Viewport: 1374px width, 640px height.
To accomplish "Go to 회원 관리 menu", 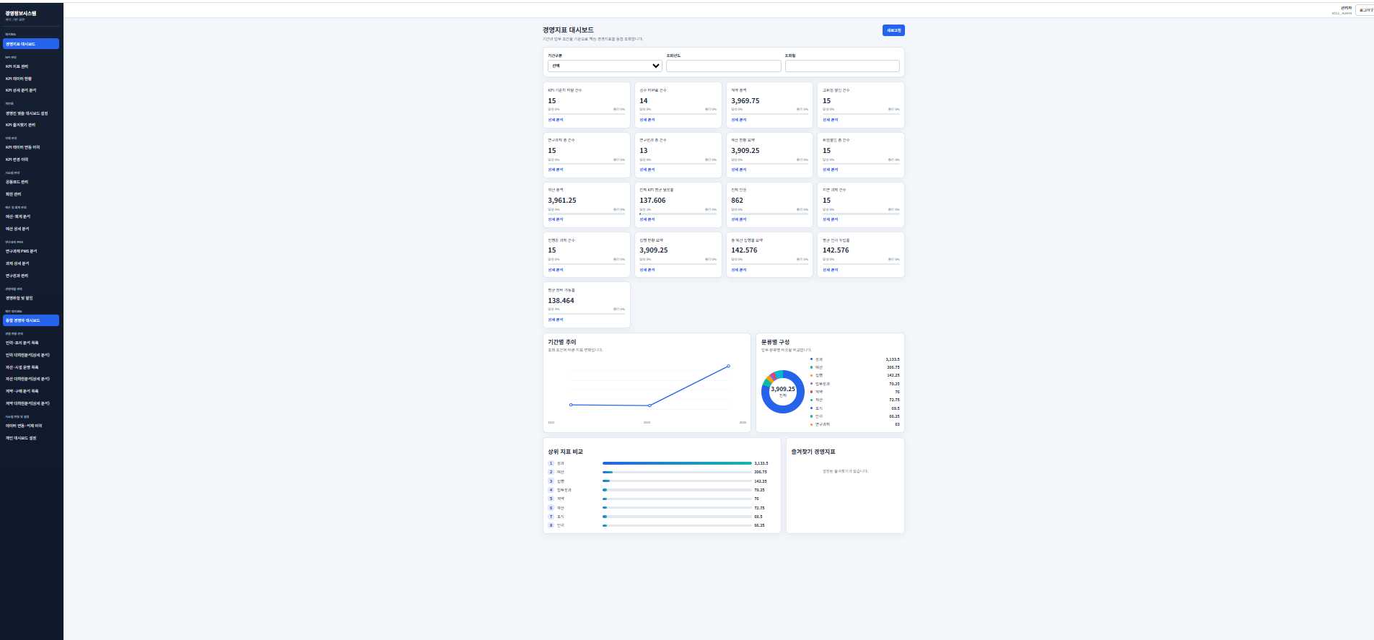I will click(31, 194).
